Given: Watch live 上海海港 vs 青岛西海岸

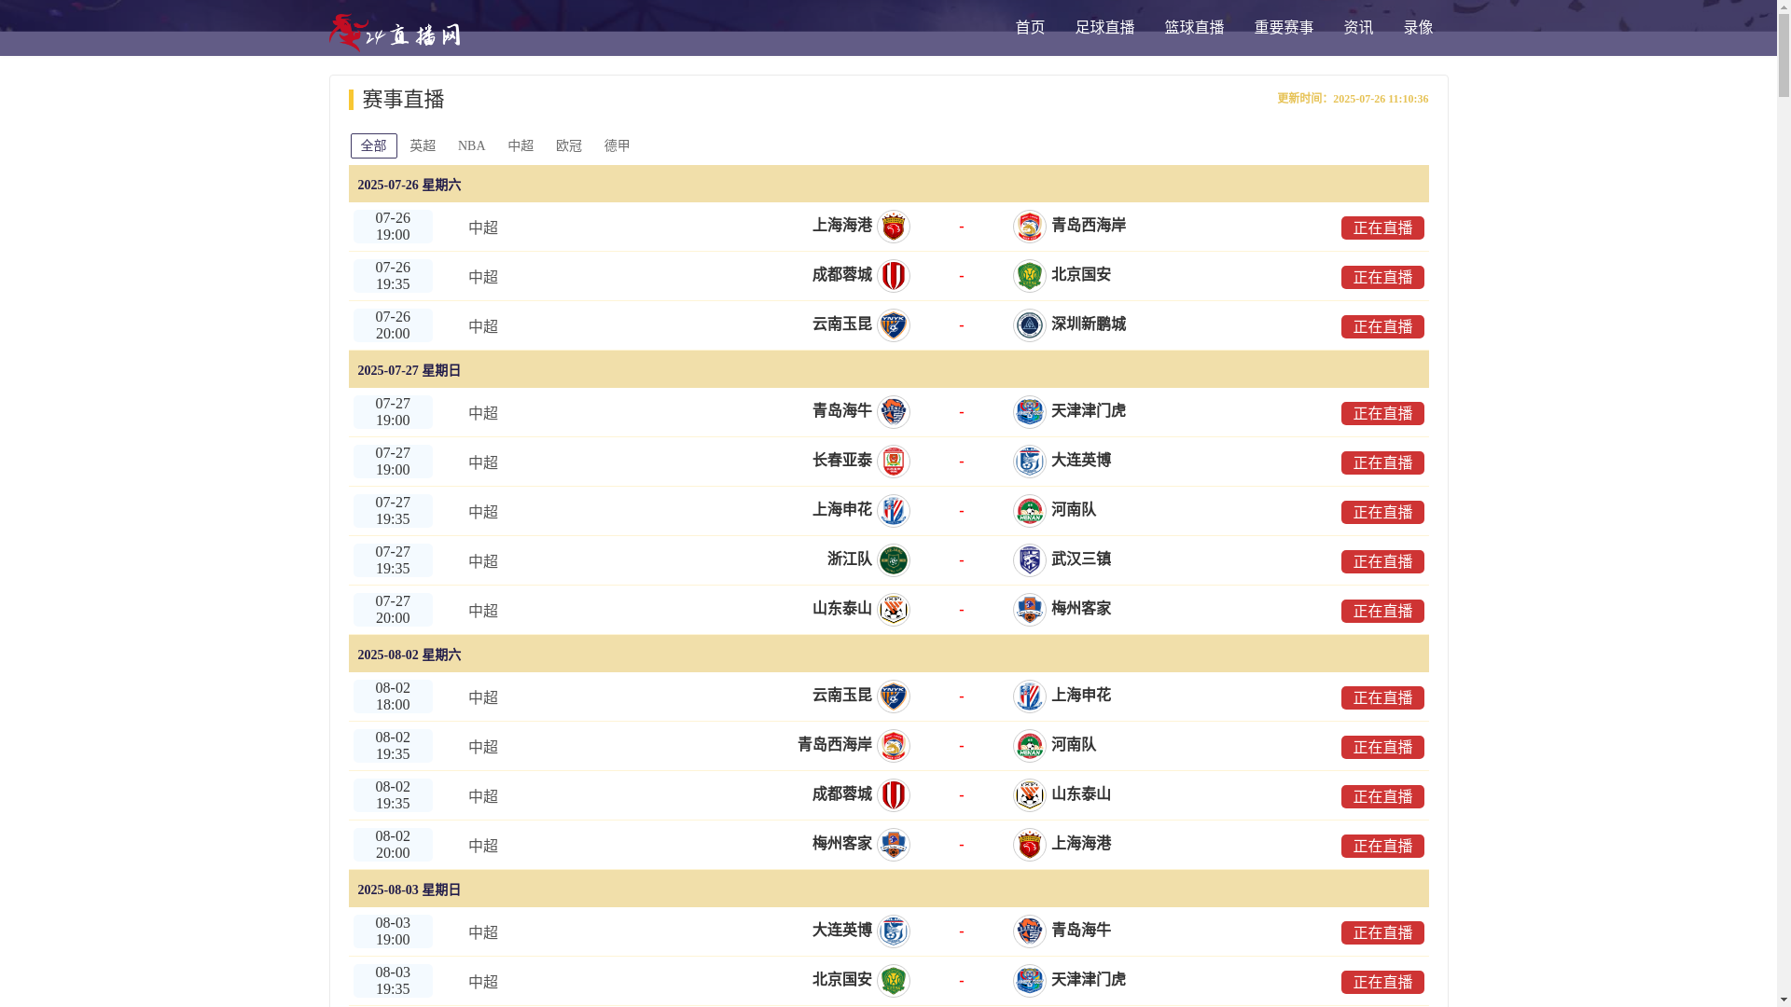Looking at the screenshot, I should click(1382, 228).
